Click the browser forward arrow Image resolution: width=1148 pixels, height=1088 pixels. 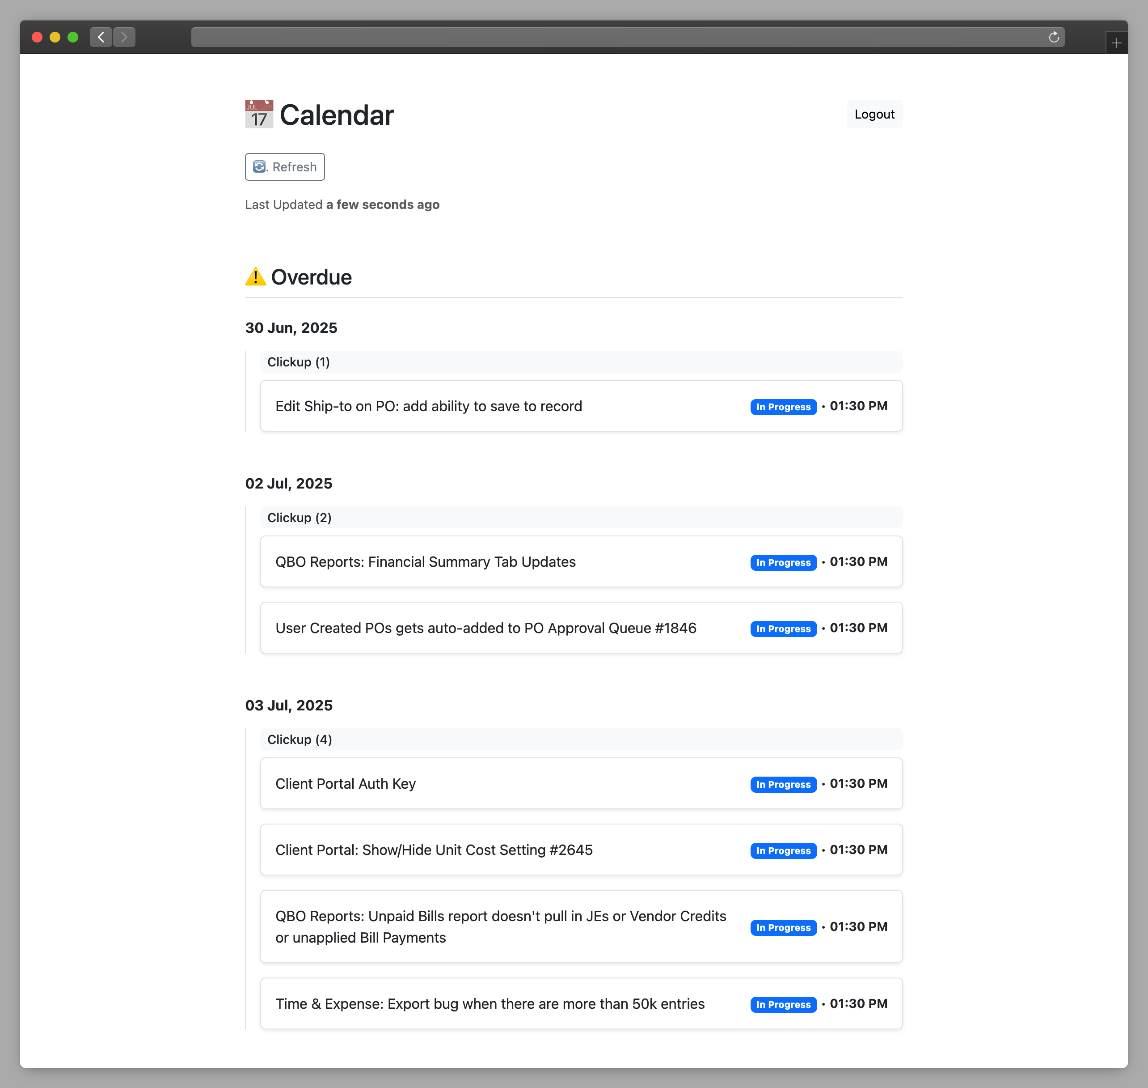[124, 37]
